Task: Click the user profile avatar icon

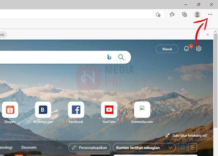Action: click(197, 14)
